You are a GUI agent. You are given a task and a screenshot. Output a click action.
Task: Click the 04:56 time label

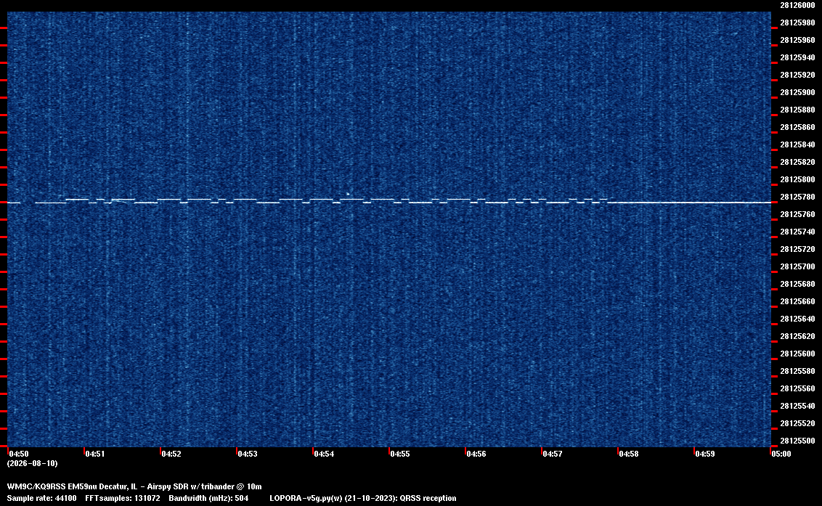click(476, 454)
